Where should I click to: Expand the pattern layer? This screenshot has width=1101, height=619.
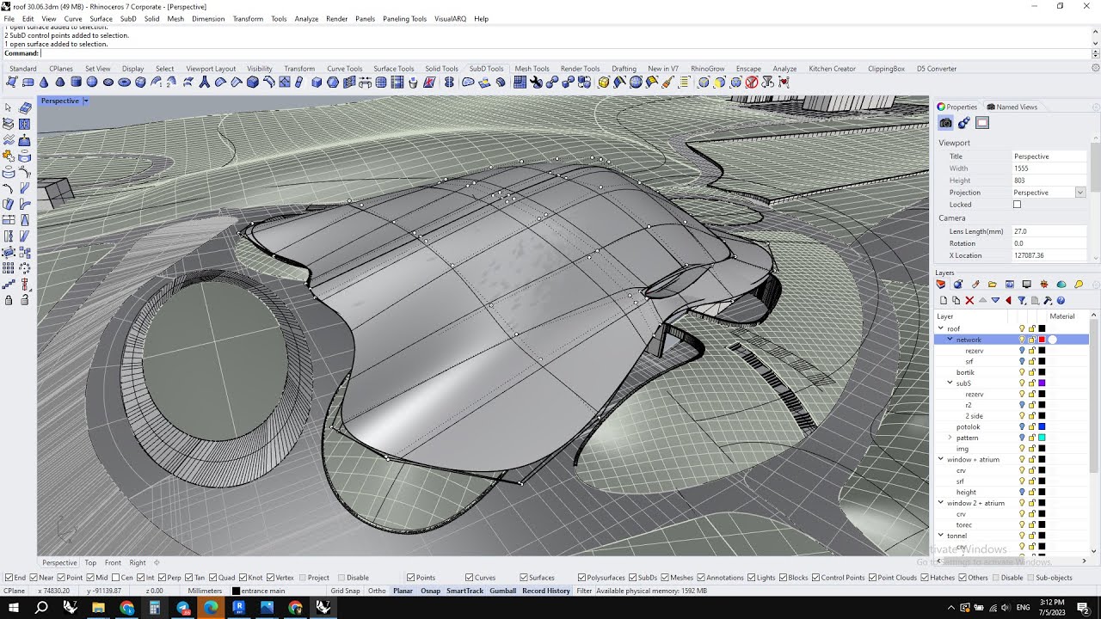[x=950, y=438]
